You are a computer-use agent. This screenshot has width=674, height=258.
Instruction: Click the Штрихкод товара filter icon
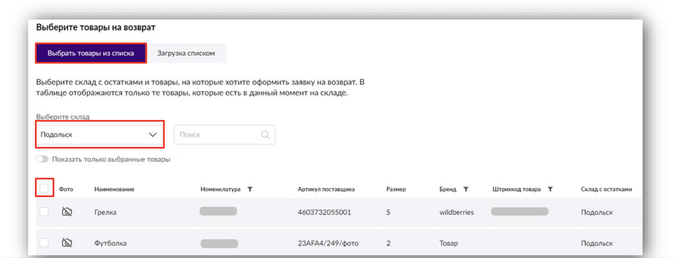[550, 189]
